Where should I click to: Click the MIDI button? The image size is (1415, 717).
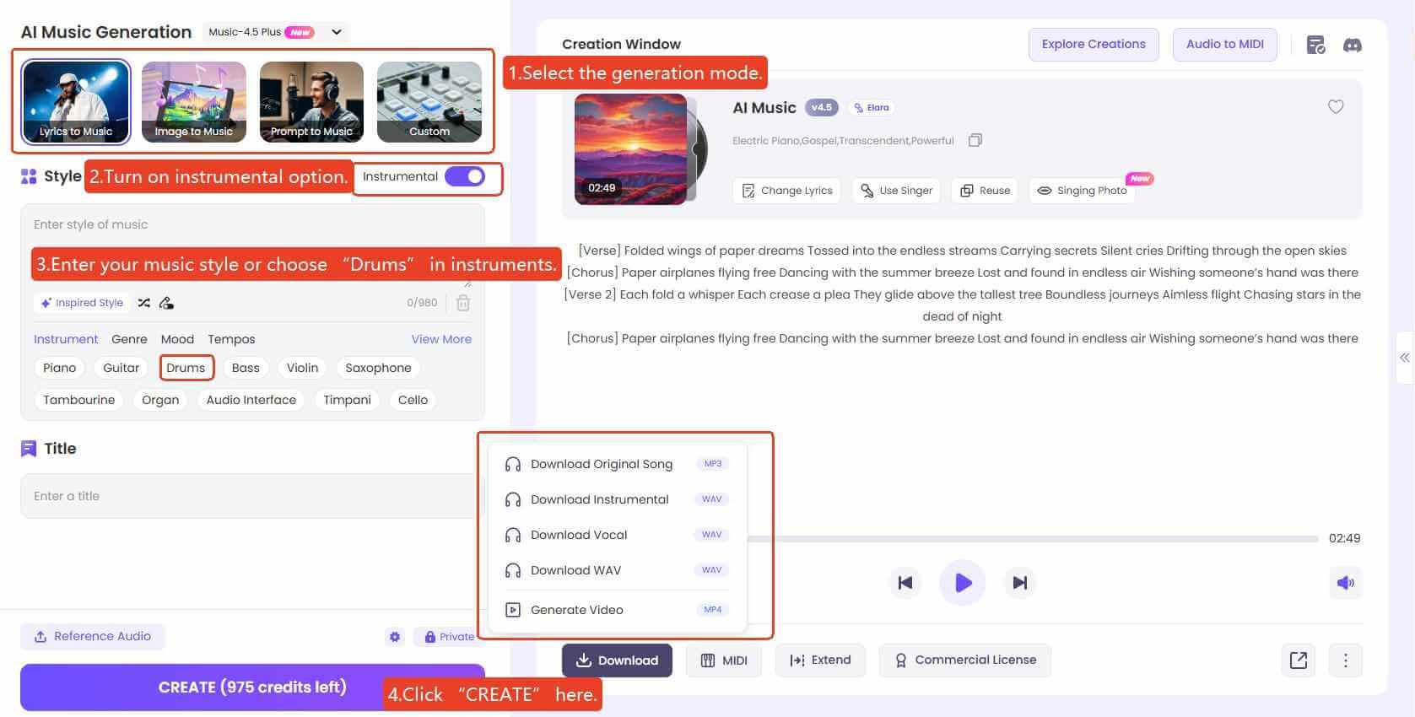pyautogui.click(x=724, y=660)
